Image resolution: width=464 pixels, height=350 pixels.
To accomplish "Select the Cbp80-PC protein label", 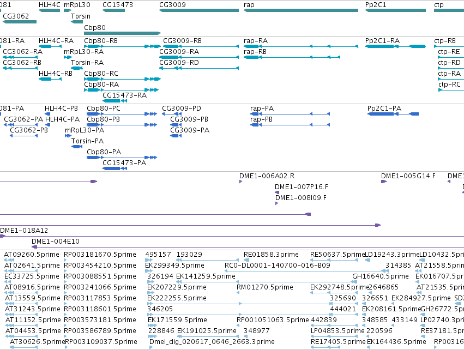I will pos(104,108).
